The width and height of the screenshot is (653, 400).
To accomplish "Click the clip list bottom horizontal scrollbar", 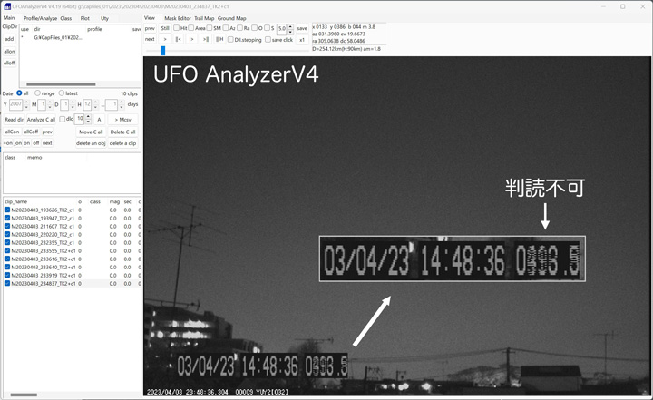I will point(24,395).
